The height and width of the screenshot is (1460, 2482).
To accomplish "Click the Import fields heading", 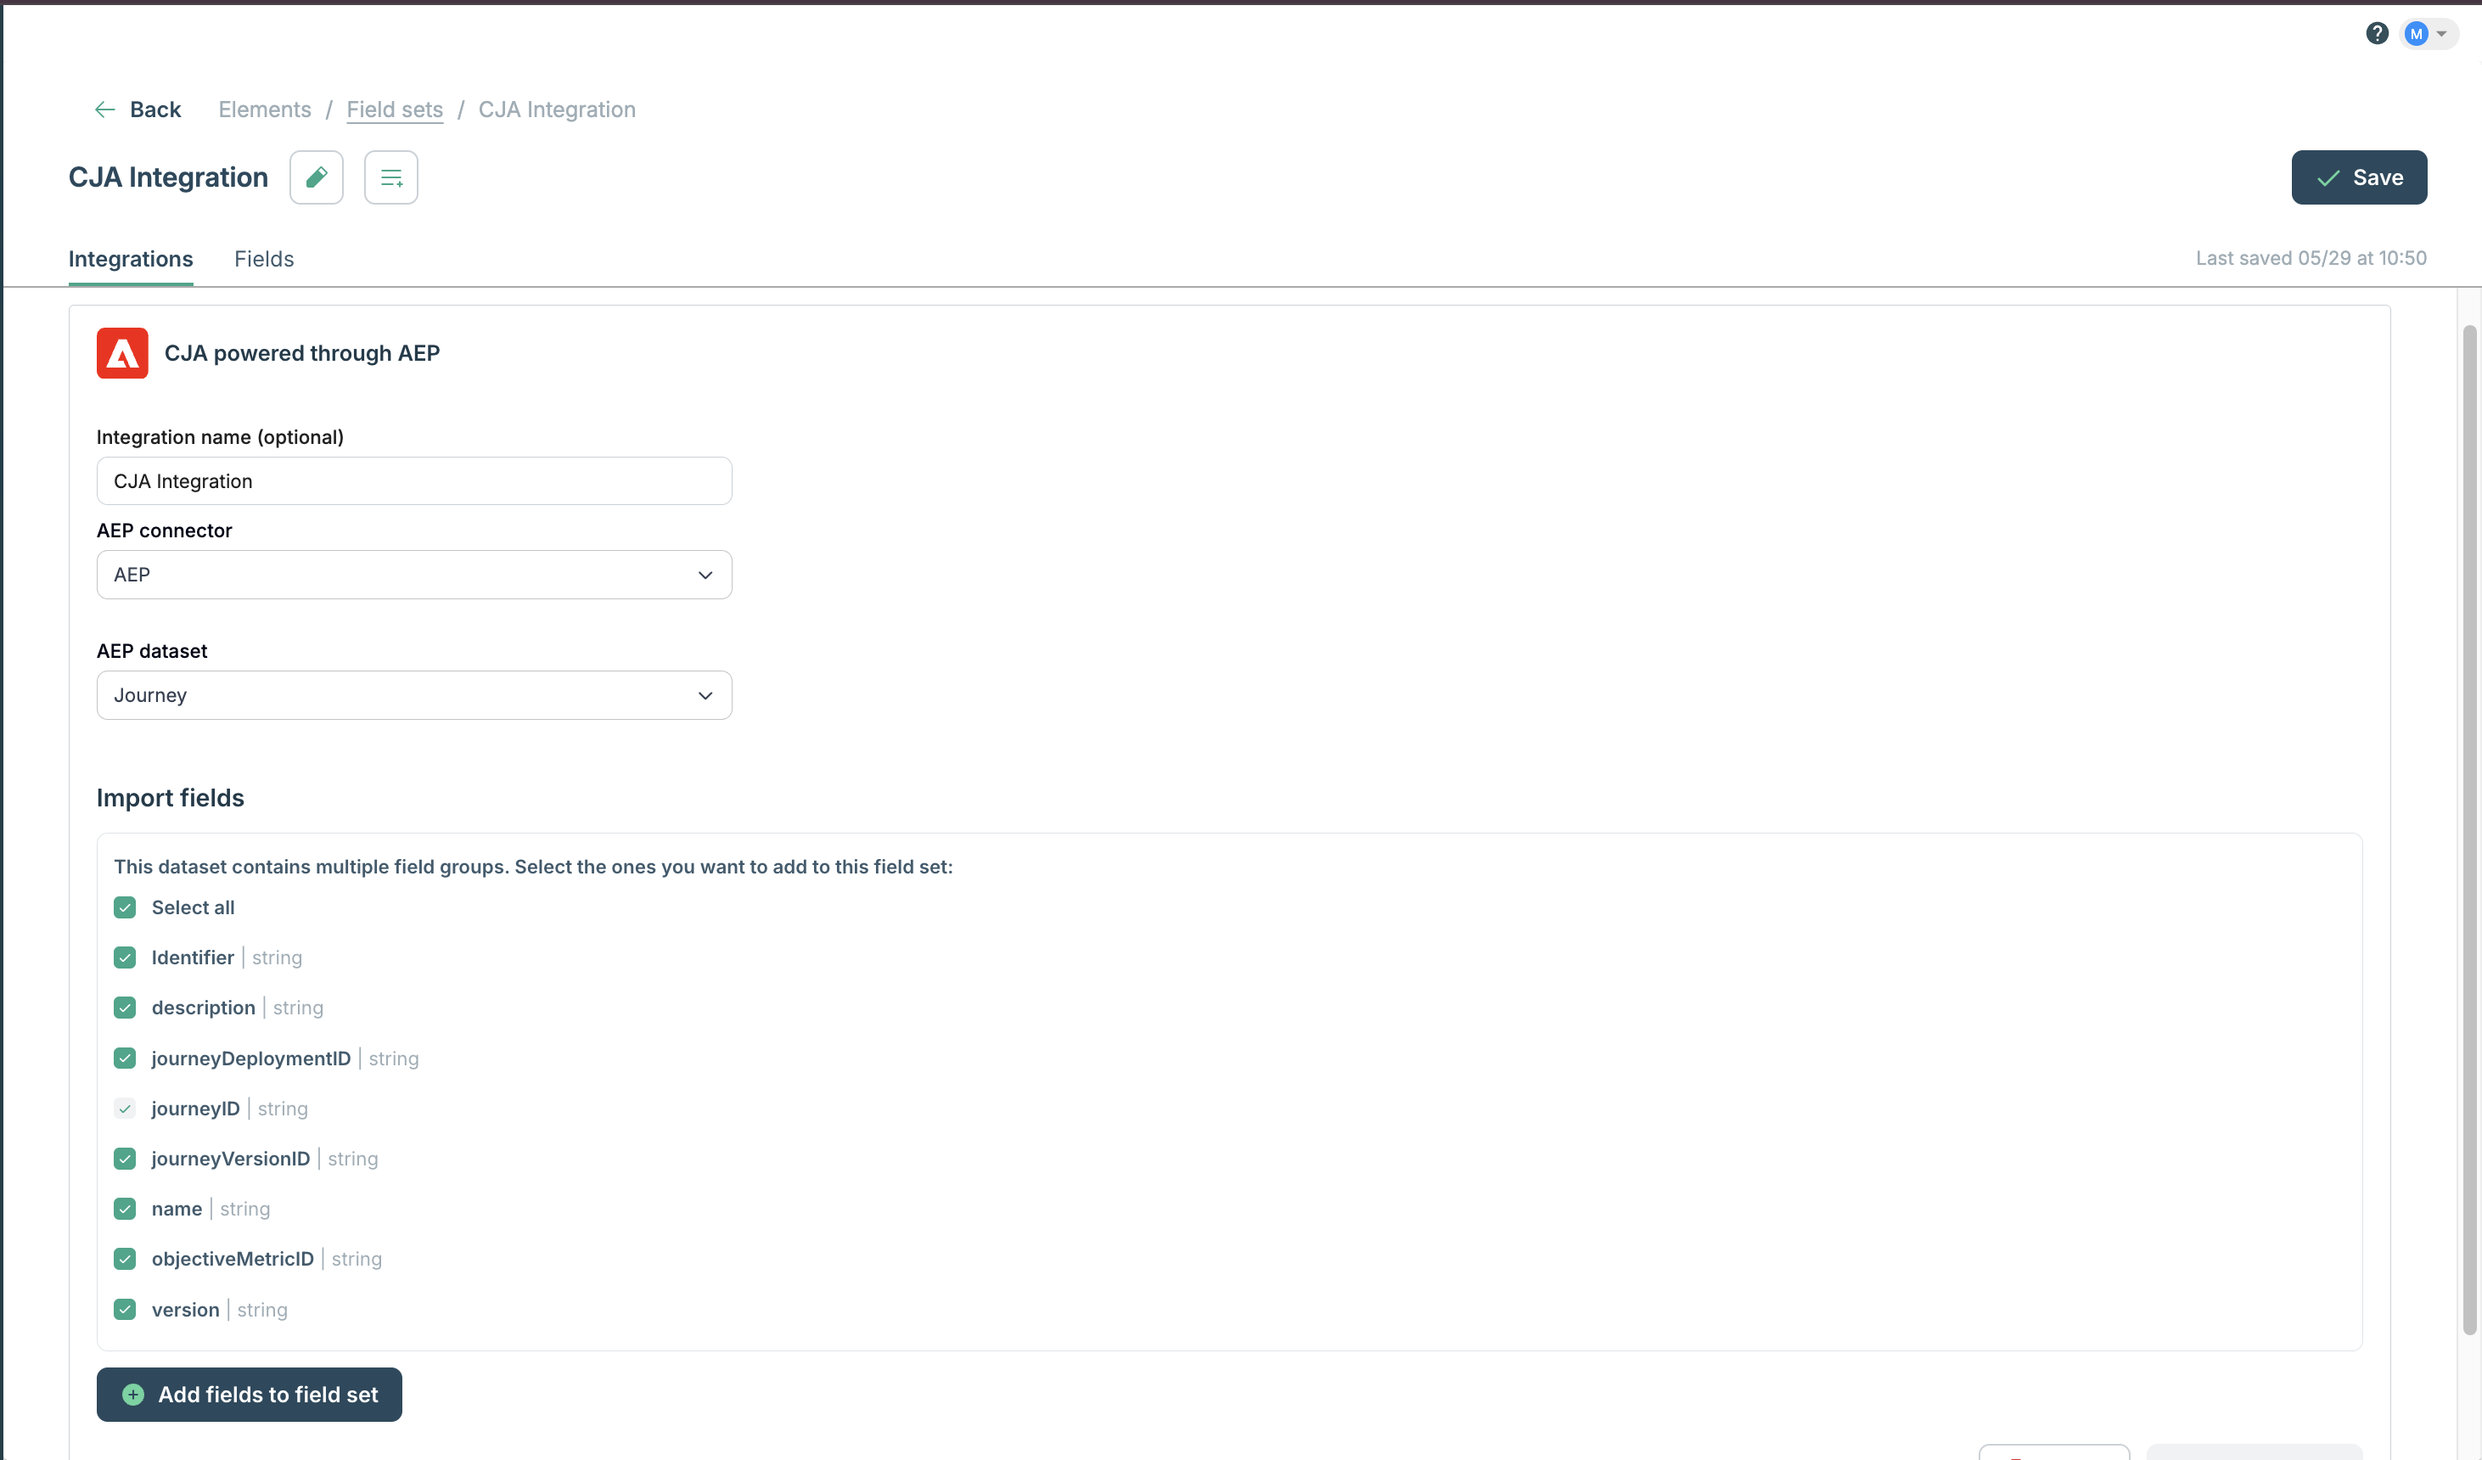I will (171, 798).
